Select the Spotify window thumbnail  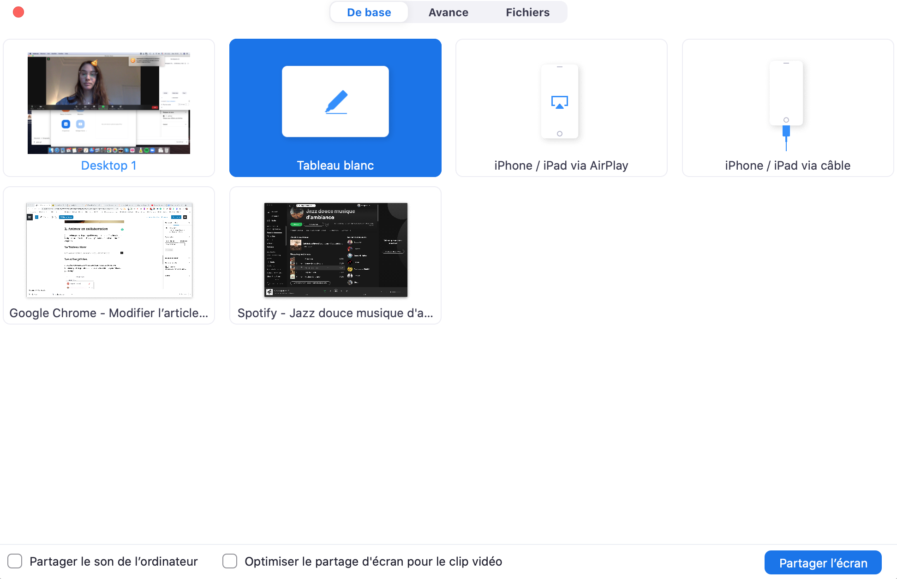pos(335,249)
